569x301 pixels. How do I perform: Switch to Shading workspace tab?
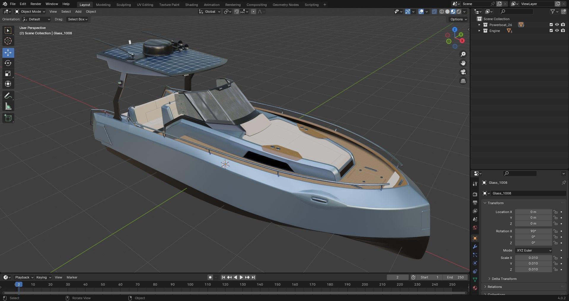pyautogui.click(x=192, y=5)
